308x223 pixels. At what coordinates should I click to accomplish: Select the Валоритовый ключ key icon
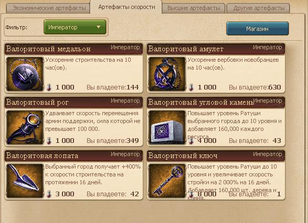pos(167,181)
